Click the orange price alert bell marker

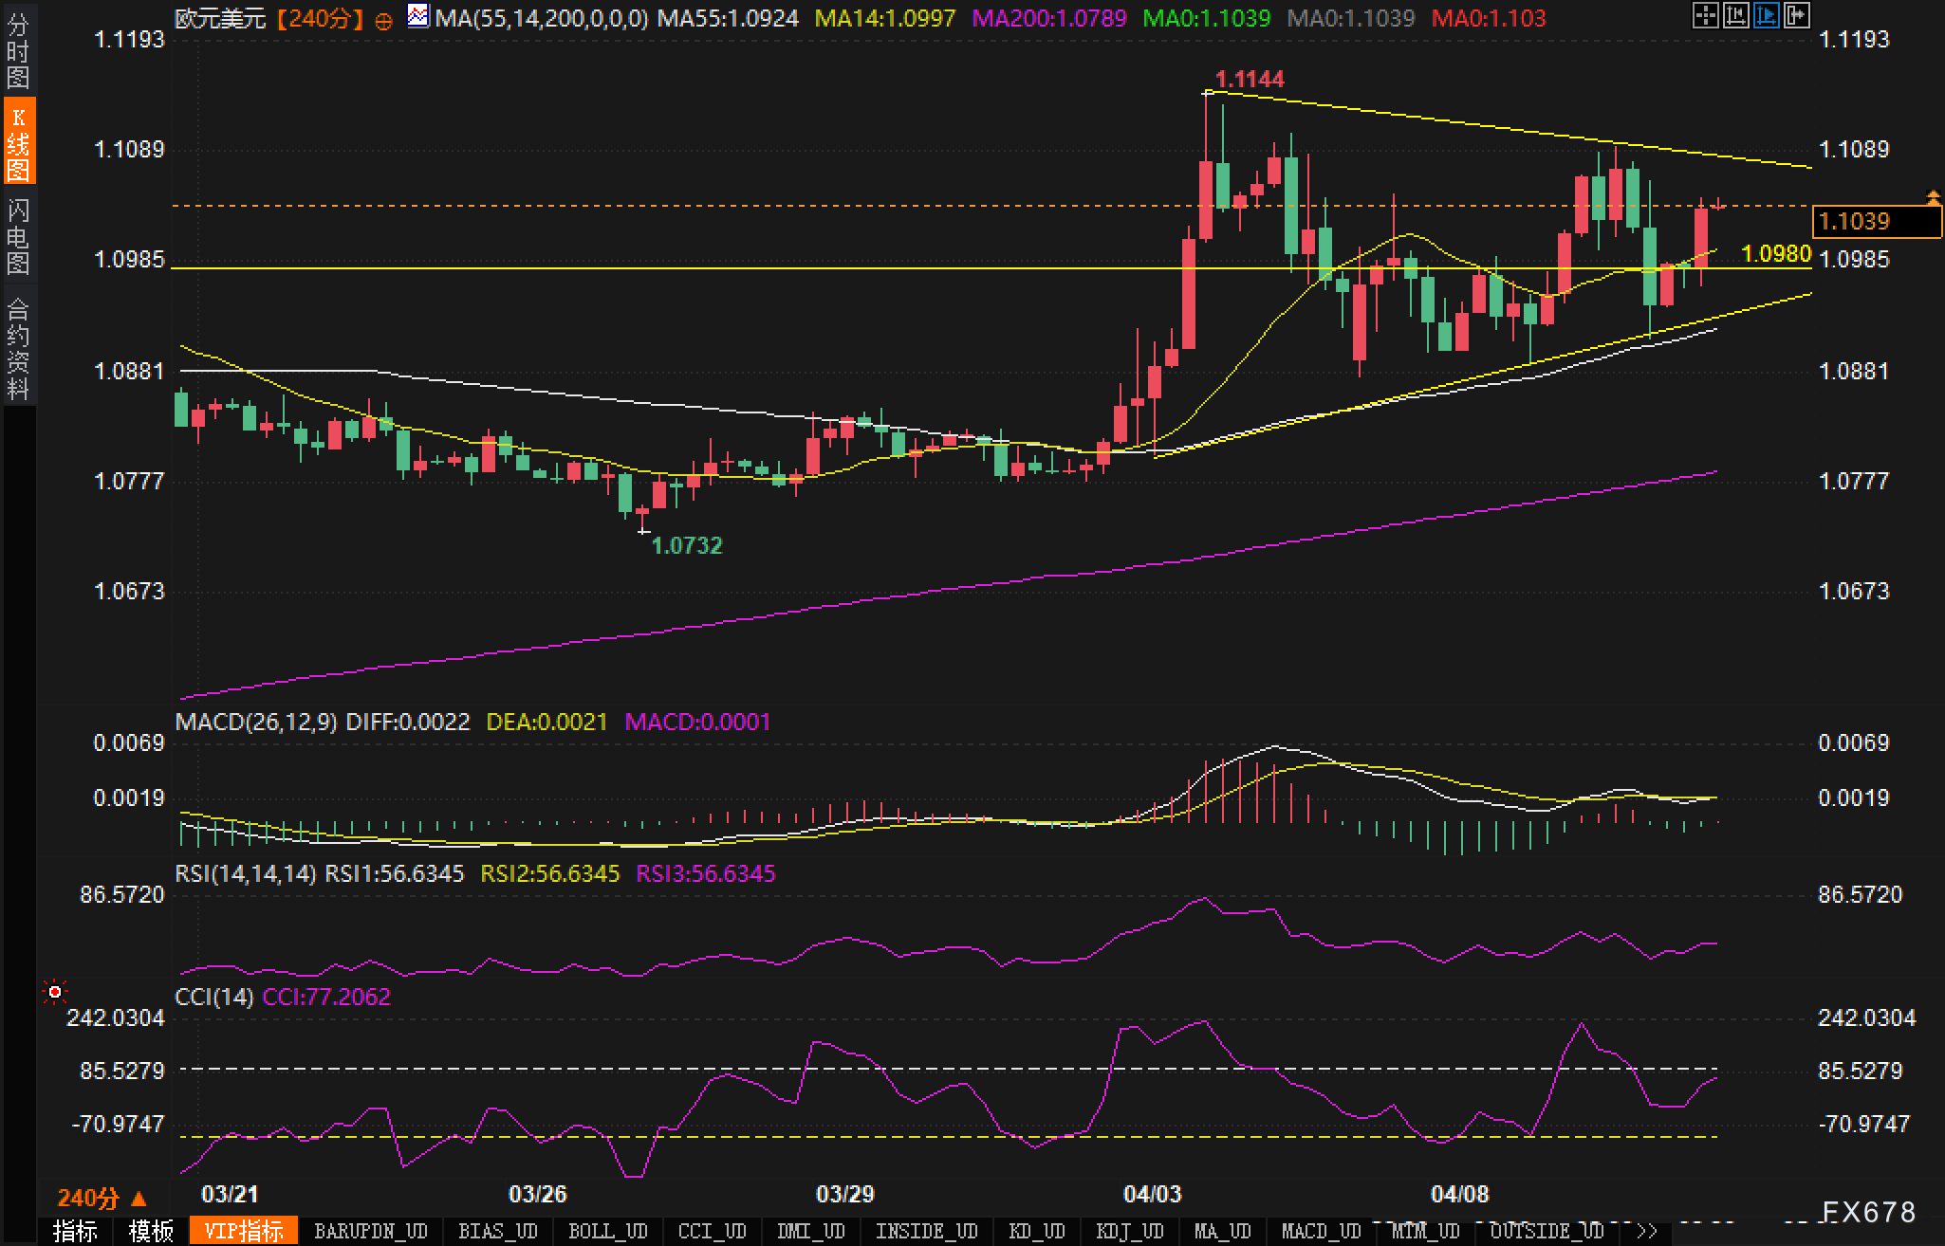coord(1933,197)
